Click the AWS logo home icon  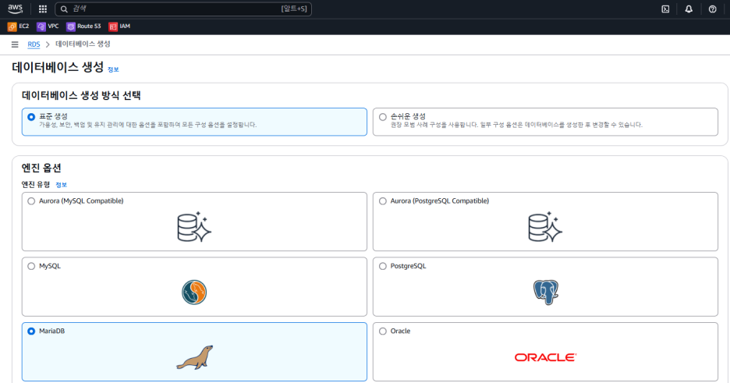(x=16, y=9)
